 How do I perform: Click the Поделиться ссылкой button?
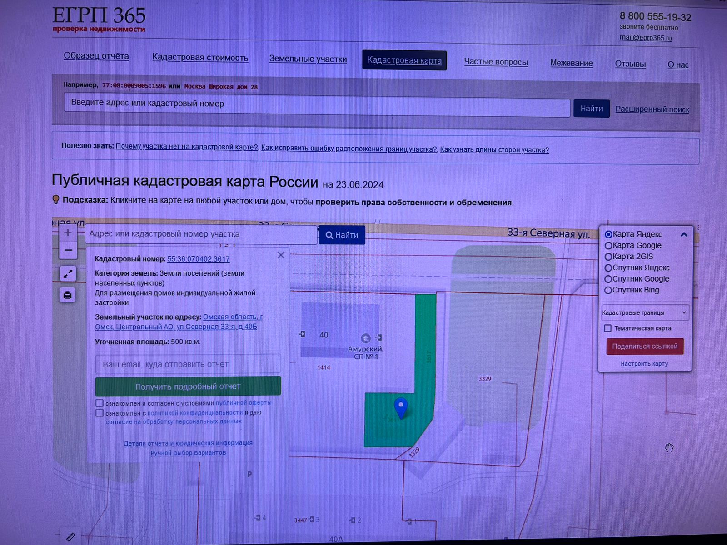click(645, 347)
